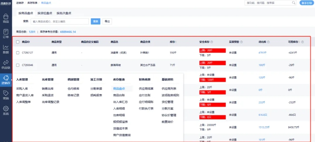This screenshot has width=315, height=142.
Task: Open 分割方案 in the menu
Action: 168,108
